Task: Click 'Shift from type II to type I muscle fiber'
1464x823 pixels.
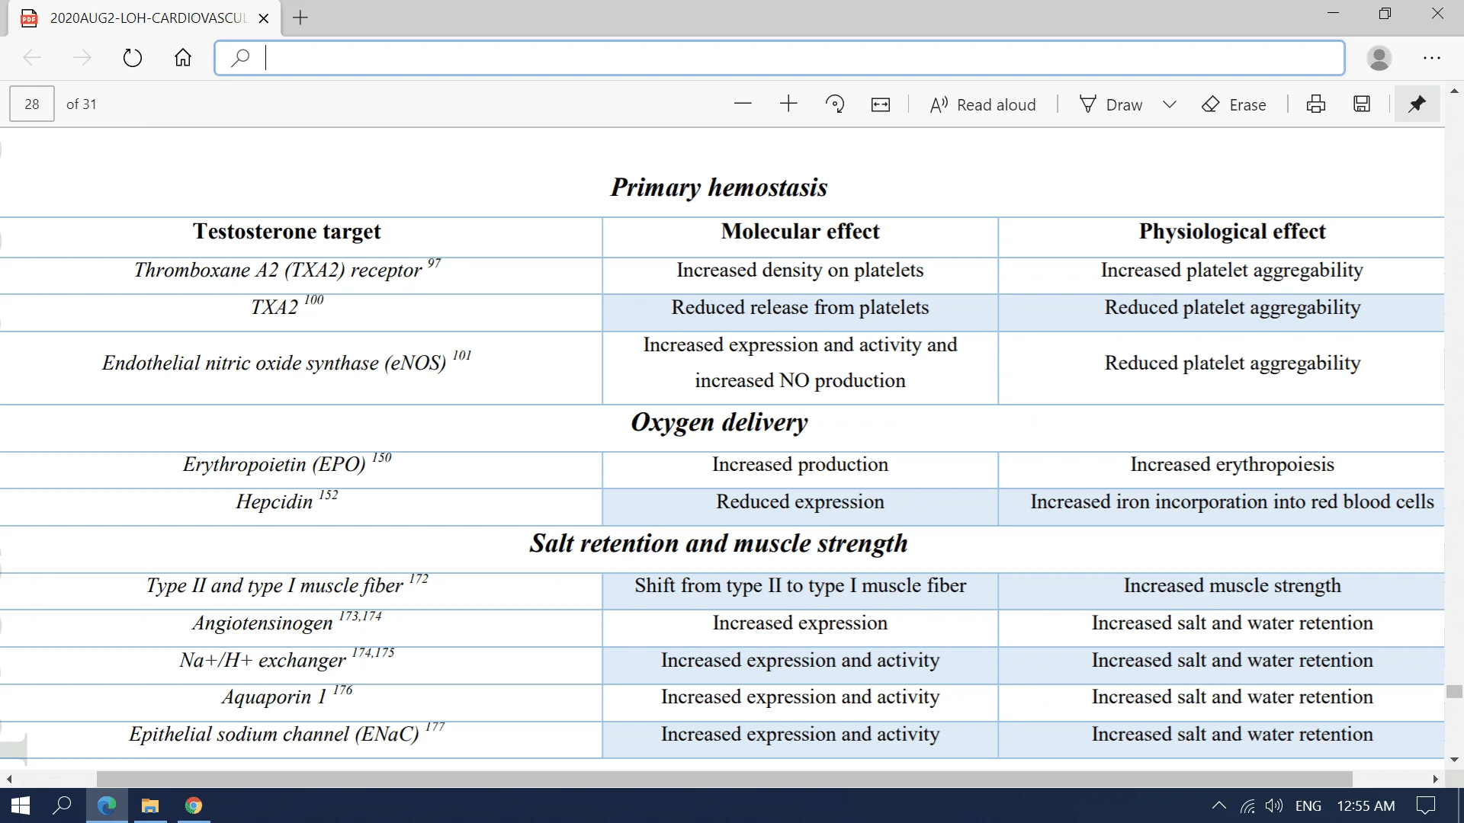Action: point(800,585)
